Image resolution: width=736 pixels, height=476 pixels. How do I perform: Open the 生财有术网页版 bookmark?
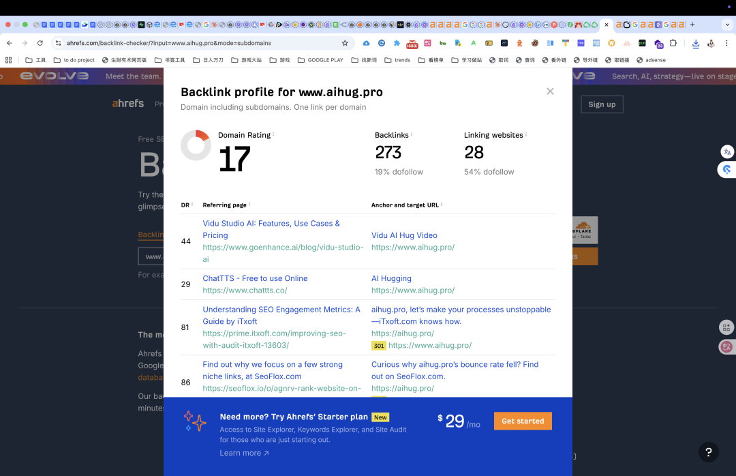[x=125, y=60]
